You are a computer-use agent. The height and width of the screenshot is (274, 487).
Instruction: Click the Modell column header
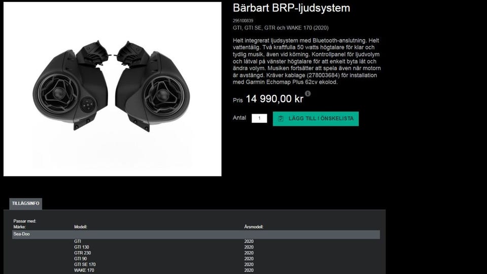(81, 227)
